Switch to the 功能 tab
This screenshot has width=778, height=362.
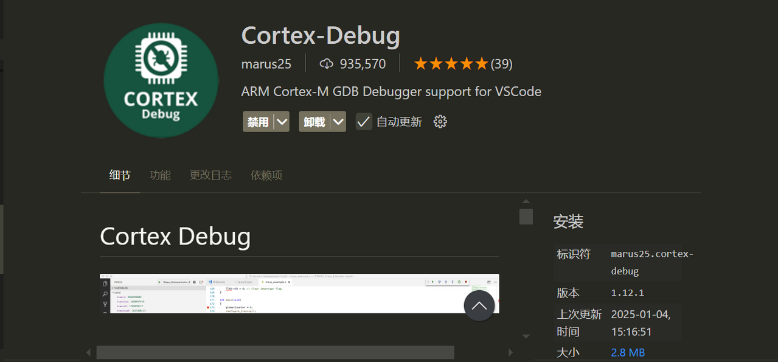160,175
